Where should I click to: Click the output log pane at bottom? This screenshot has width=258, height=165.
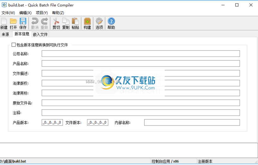coord(129,150)
